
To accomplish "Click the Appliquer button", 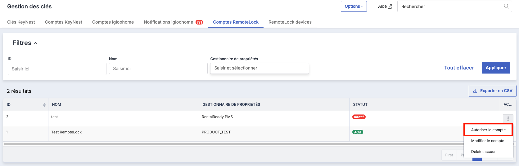I will [x=496, y=68].
